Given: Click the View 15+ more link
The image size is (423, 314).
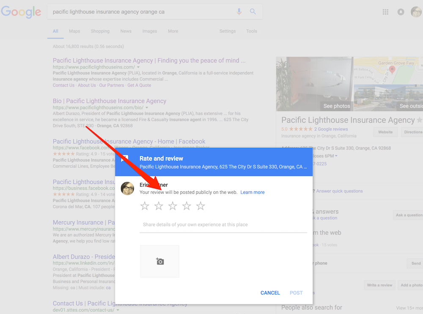Looking at the screenshot, I should (x=409, y=308).
